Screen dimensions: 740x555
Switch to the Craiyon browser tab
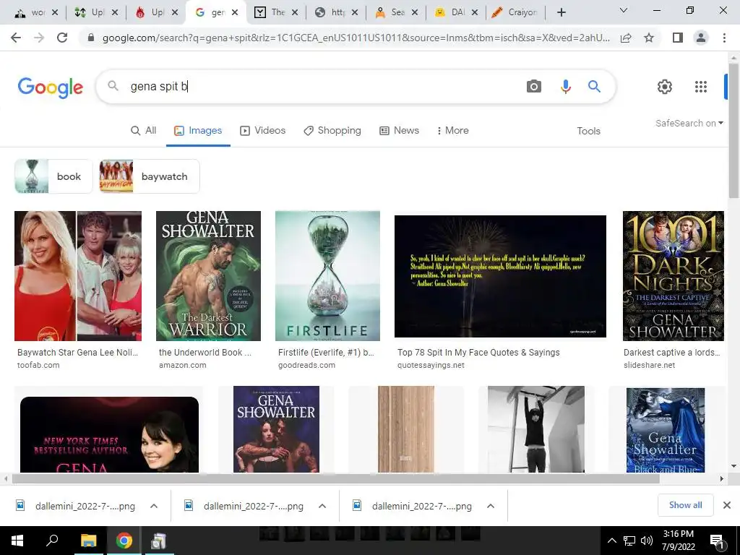point(517,12)
